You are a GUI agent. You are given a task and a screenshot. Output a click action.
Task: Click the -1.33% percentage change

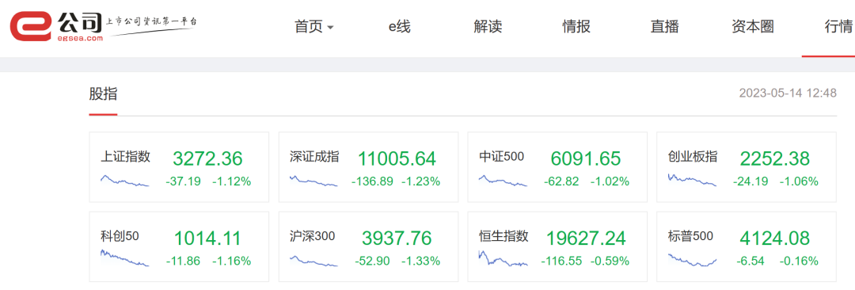pos(421,261)
